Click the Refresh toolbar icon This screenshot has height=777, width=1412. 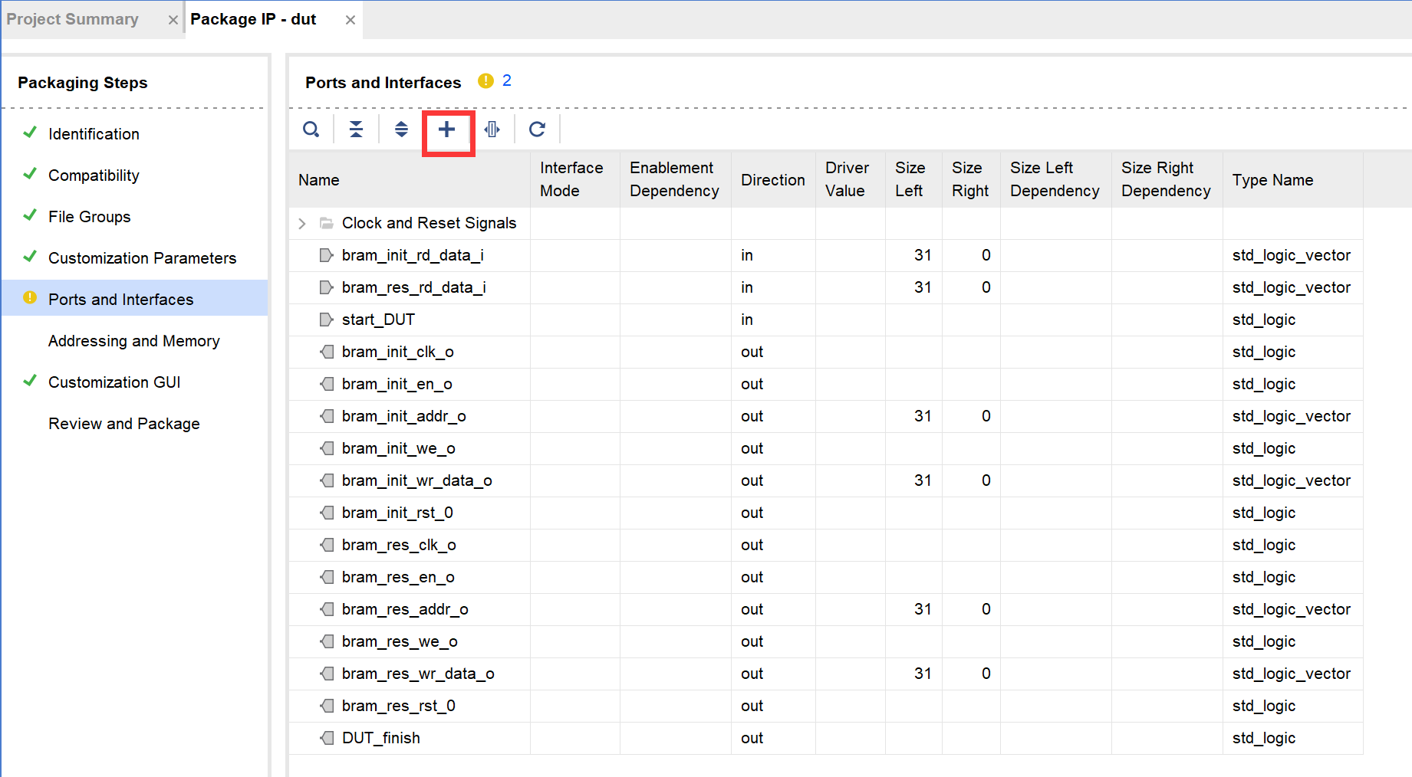(538, 129)
